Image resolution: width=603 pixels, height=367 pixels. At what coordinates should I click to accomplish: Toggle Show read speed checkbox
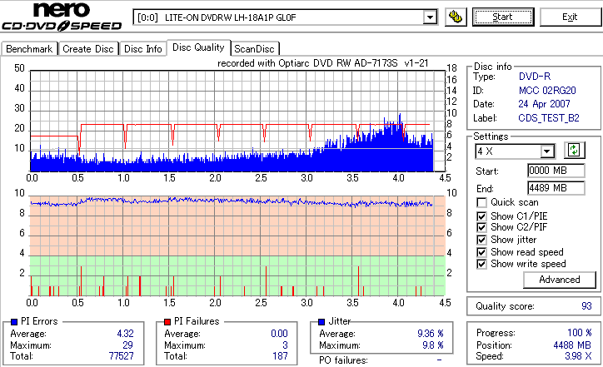481,252
